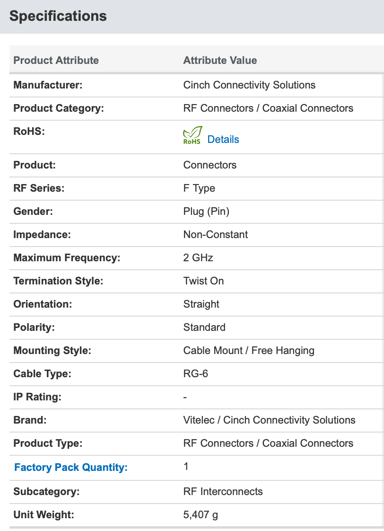The height and width of the screenshot is (531, 384).
Task: Click the 5,407 g unit weight value
Action: pos(201,514)
